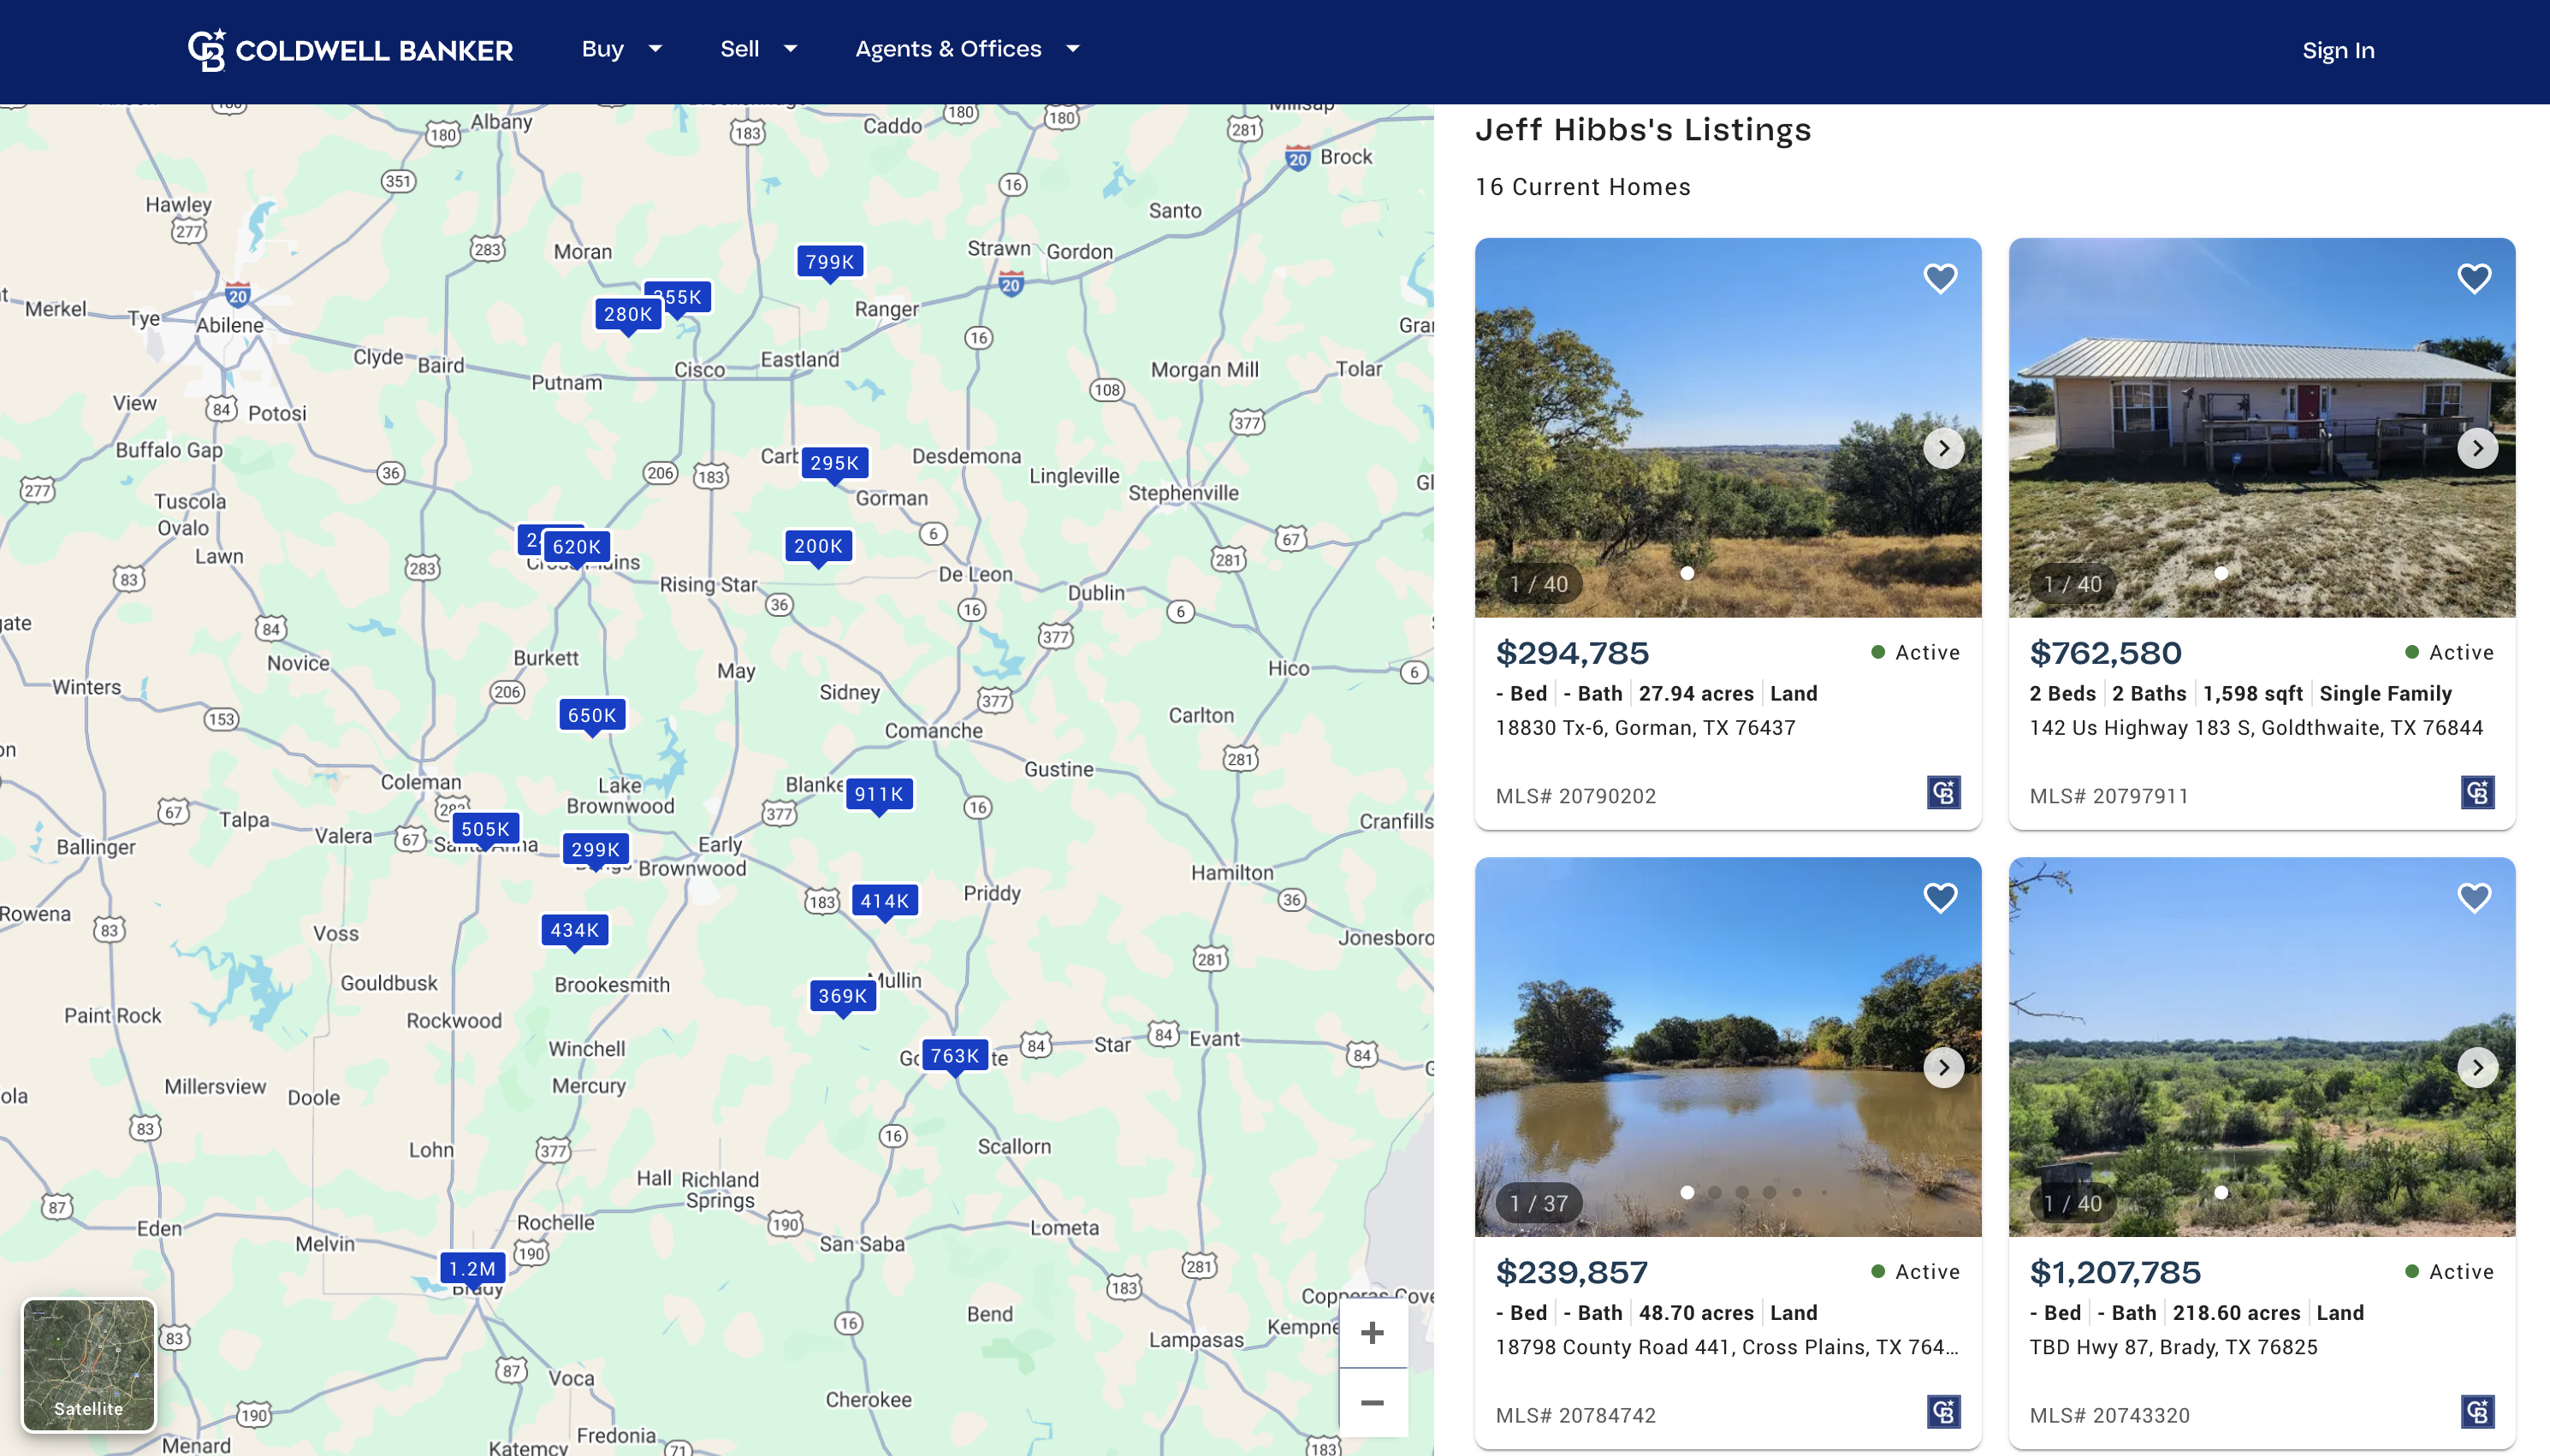Click Jeff Hibbs's Listings heading
The image size is (2550, 1456).
tap(1643, 130)
